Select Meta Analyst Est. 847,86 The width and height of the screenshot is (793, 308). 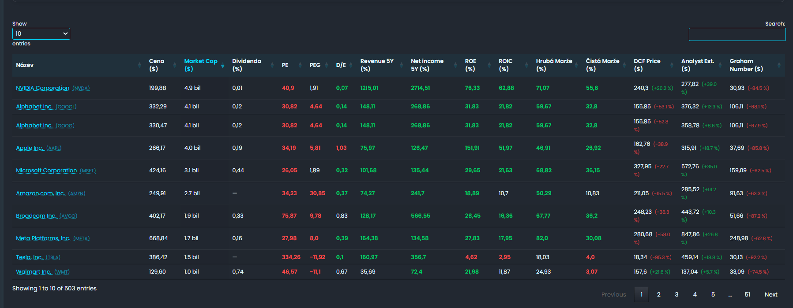(x=690, y=234)
